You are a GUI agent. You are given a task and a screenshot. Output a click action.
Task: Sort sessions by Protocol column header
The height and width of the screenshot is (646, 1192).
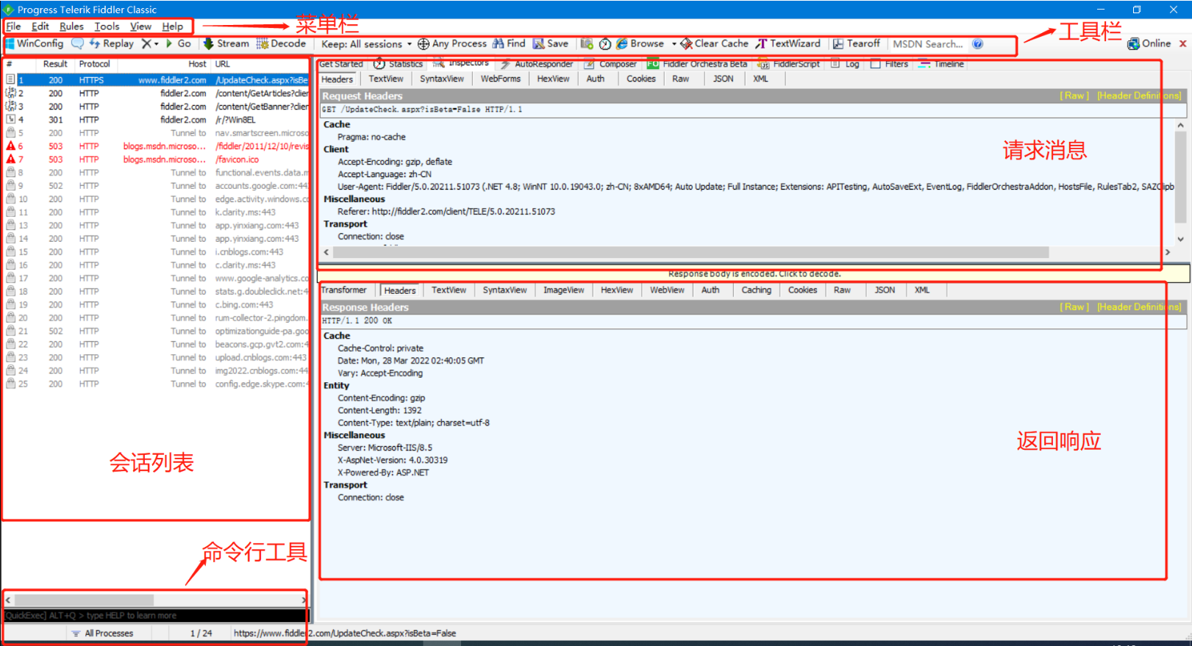point(94,65)
